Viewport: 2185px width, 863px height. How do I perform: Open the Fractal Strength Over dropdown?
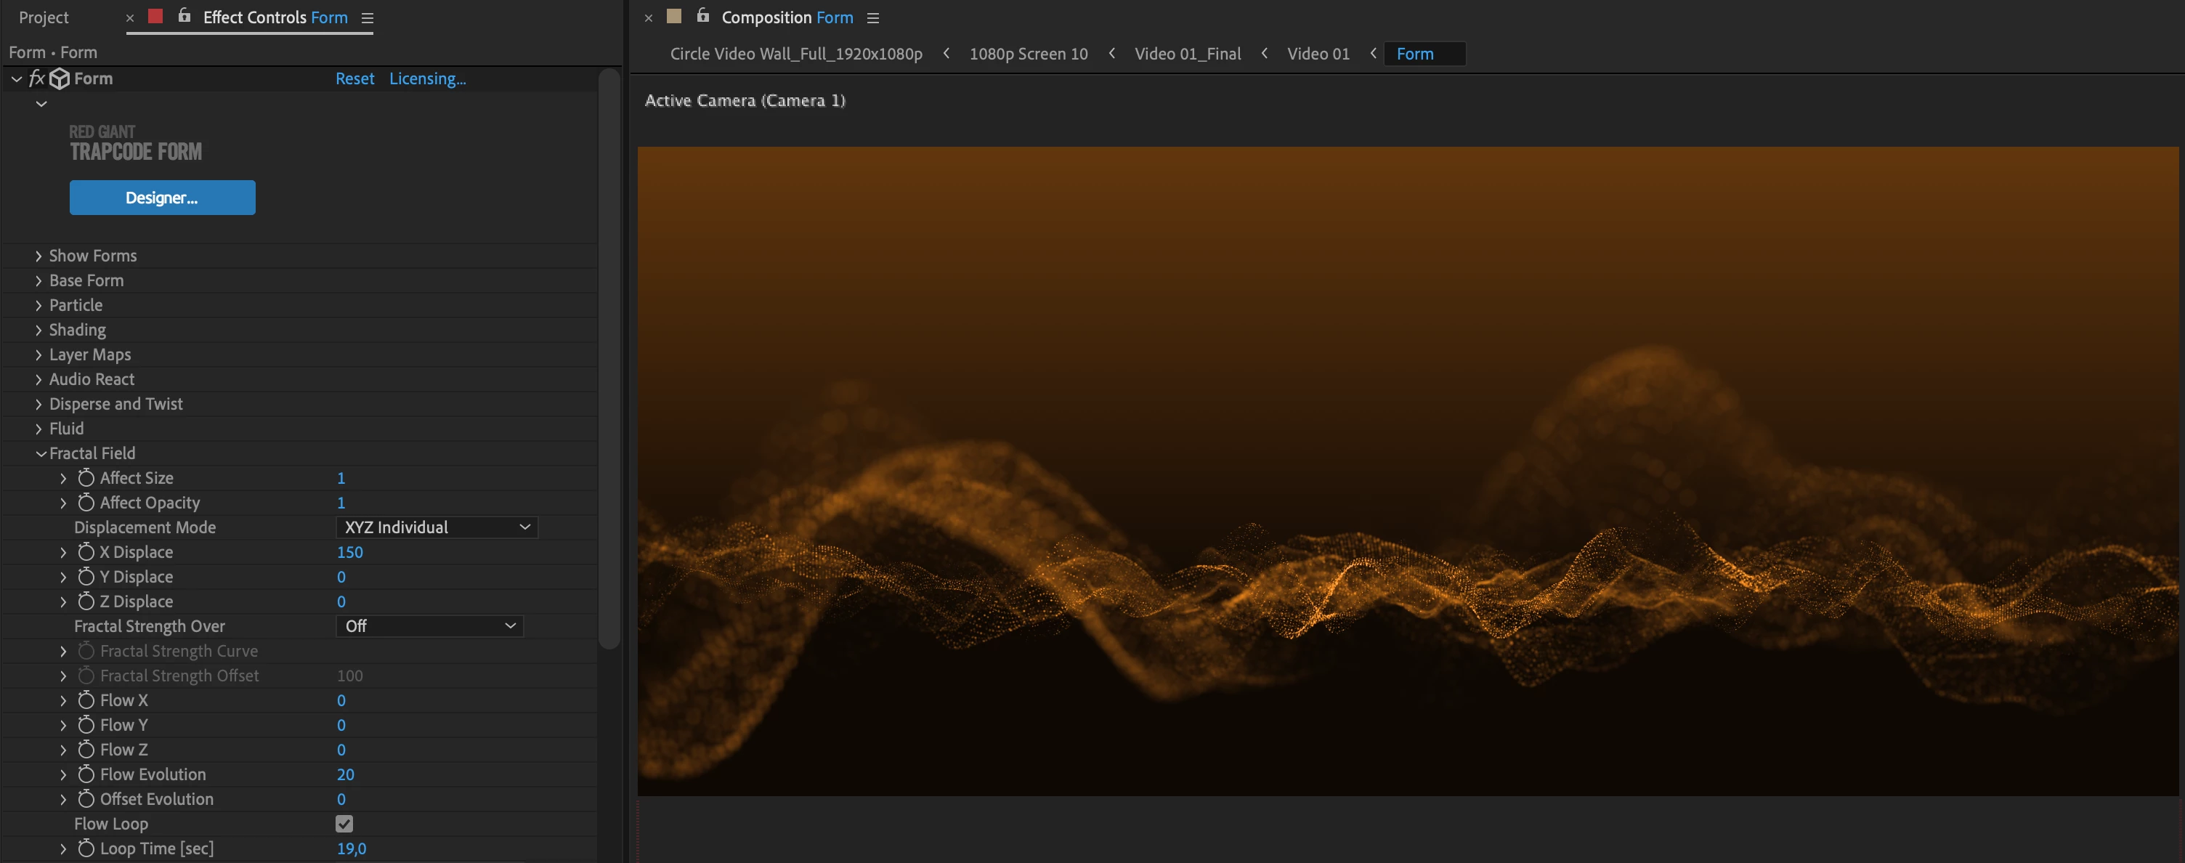pos(429,626)
